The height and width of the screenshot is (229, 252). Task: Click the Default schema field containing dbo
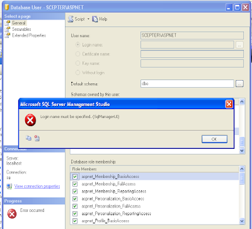(187, 84)
